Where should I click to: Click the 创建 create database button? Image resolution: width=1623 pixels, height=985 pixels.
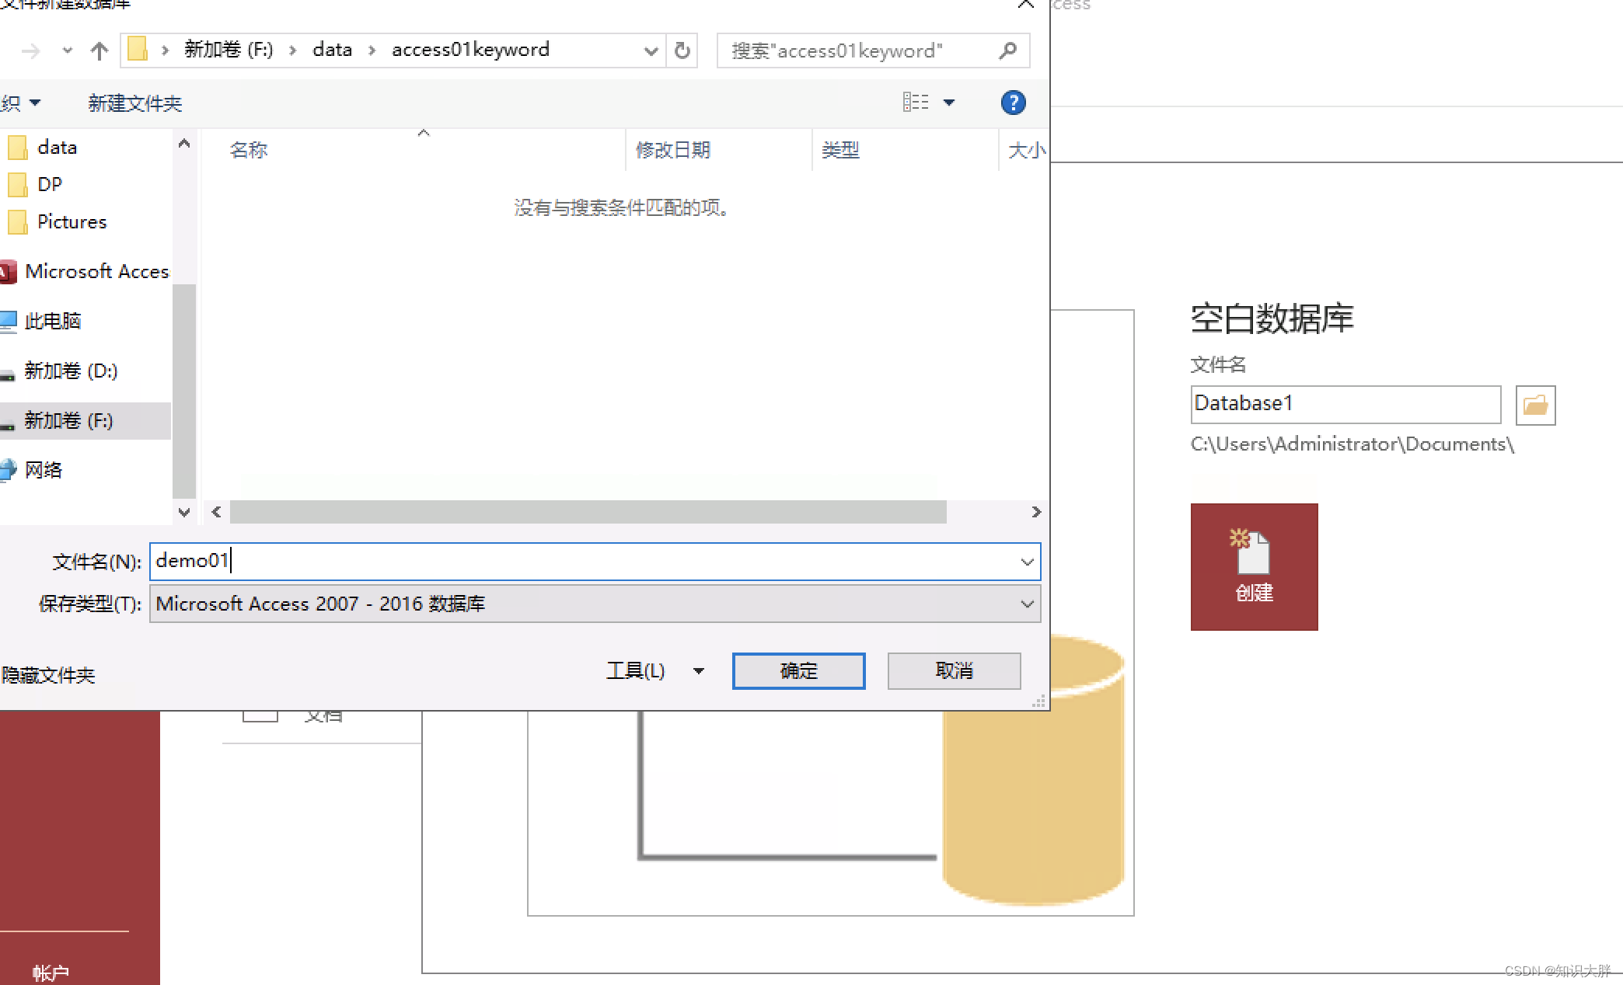[x=1254, y=566]
